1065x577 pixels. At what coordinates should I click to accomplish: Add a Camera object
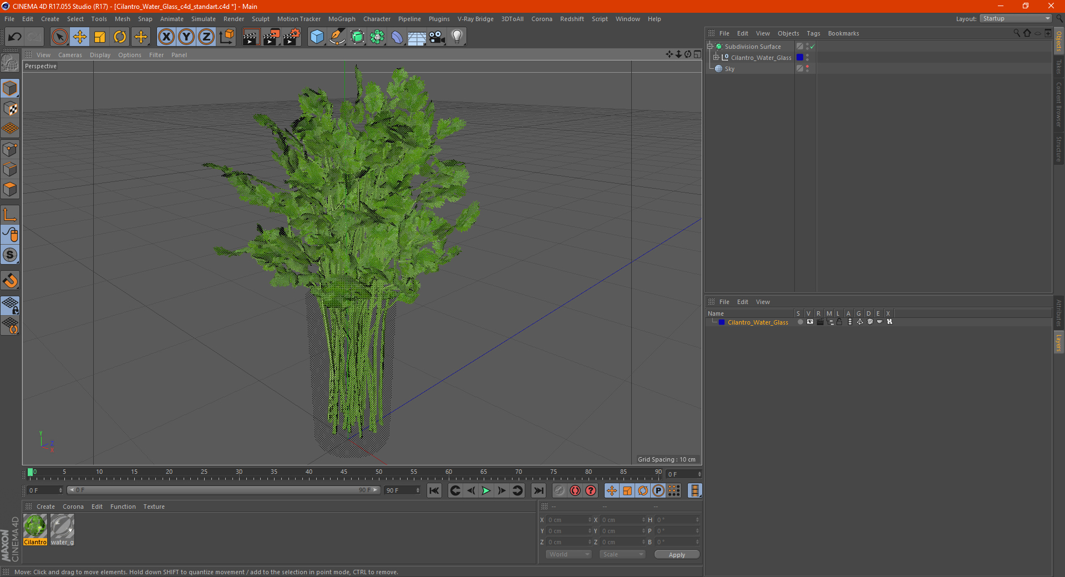(x=437, y=37)
